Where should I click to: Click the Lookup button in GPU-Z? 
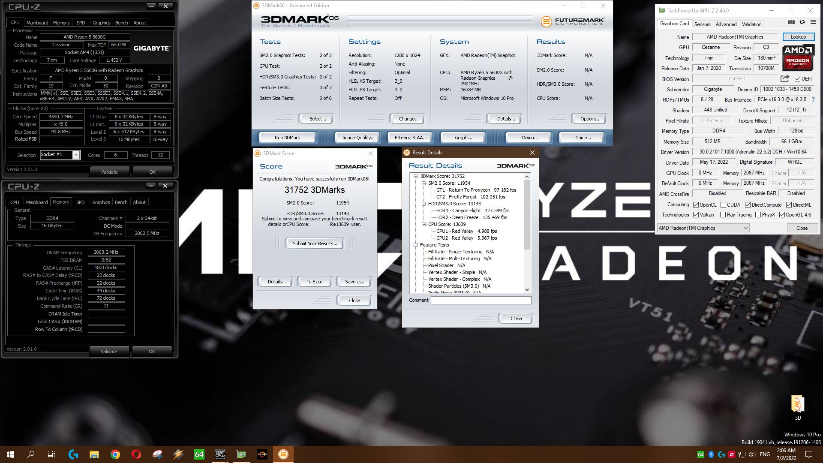[798, 37]
